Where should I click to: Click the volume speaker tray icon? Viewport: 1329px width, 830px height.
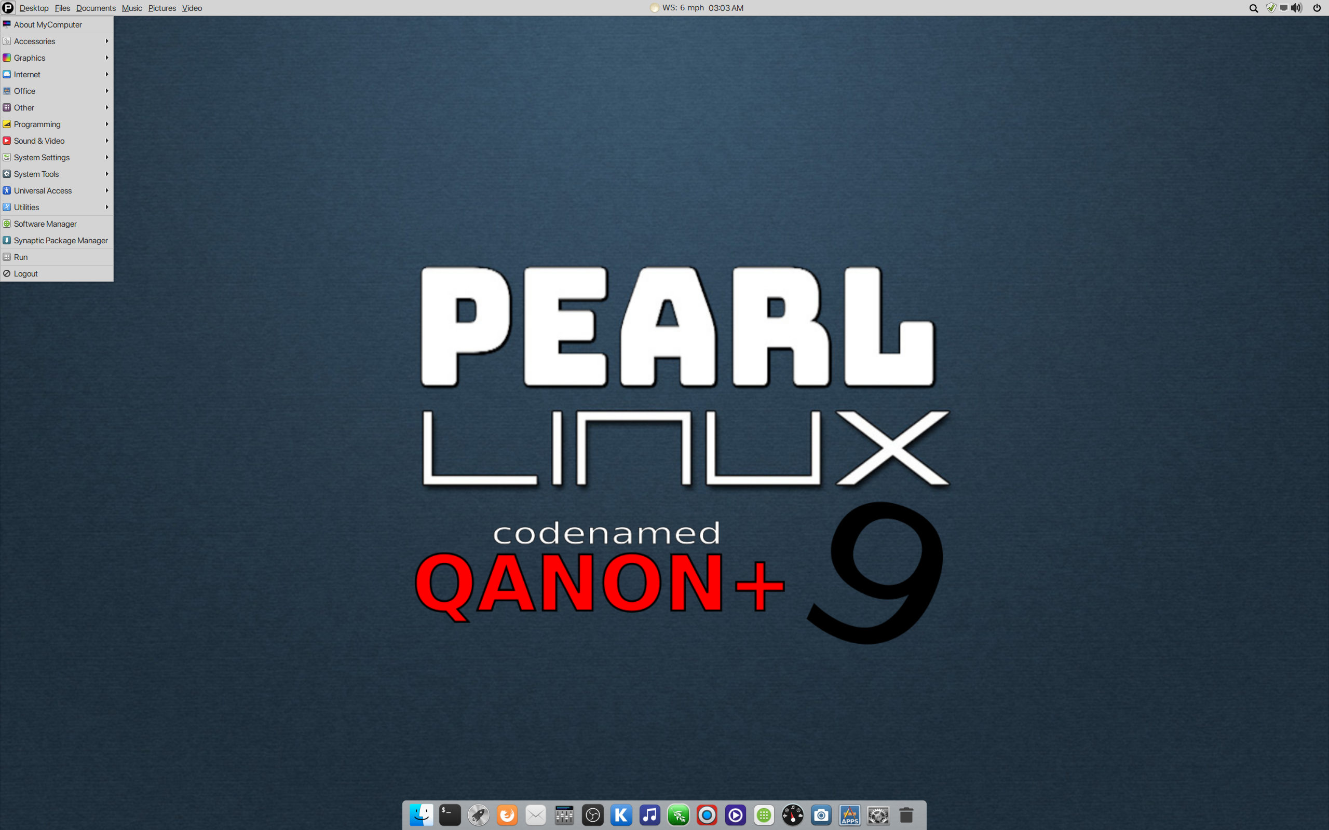point(1296,8)
